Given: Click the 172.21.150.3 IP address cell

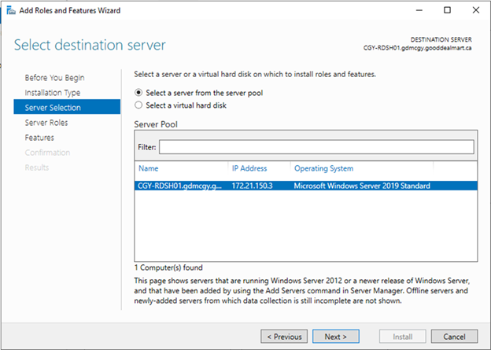Looking at the screenshot, I should (x=252, y=186).
